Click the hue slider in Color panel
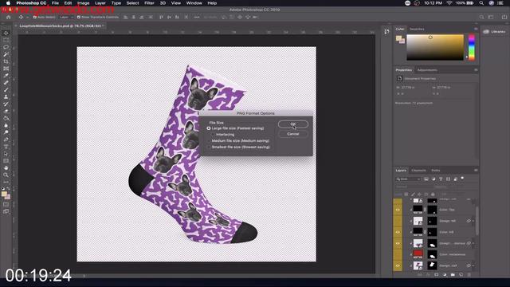510x287 pixels. (472, 48)
